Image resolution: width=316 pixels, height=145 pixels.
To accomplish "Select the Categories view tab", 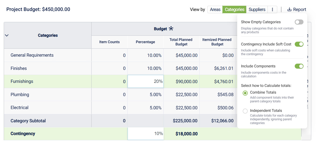I will (234, 9).
